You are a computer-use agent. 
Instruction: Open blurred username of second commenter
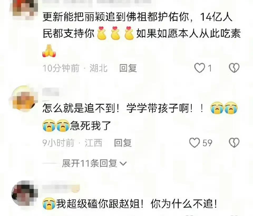coord(51,92)
